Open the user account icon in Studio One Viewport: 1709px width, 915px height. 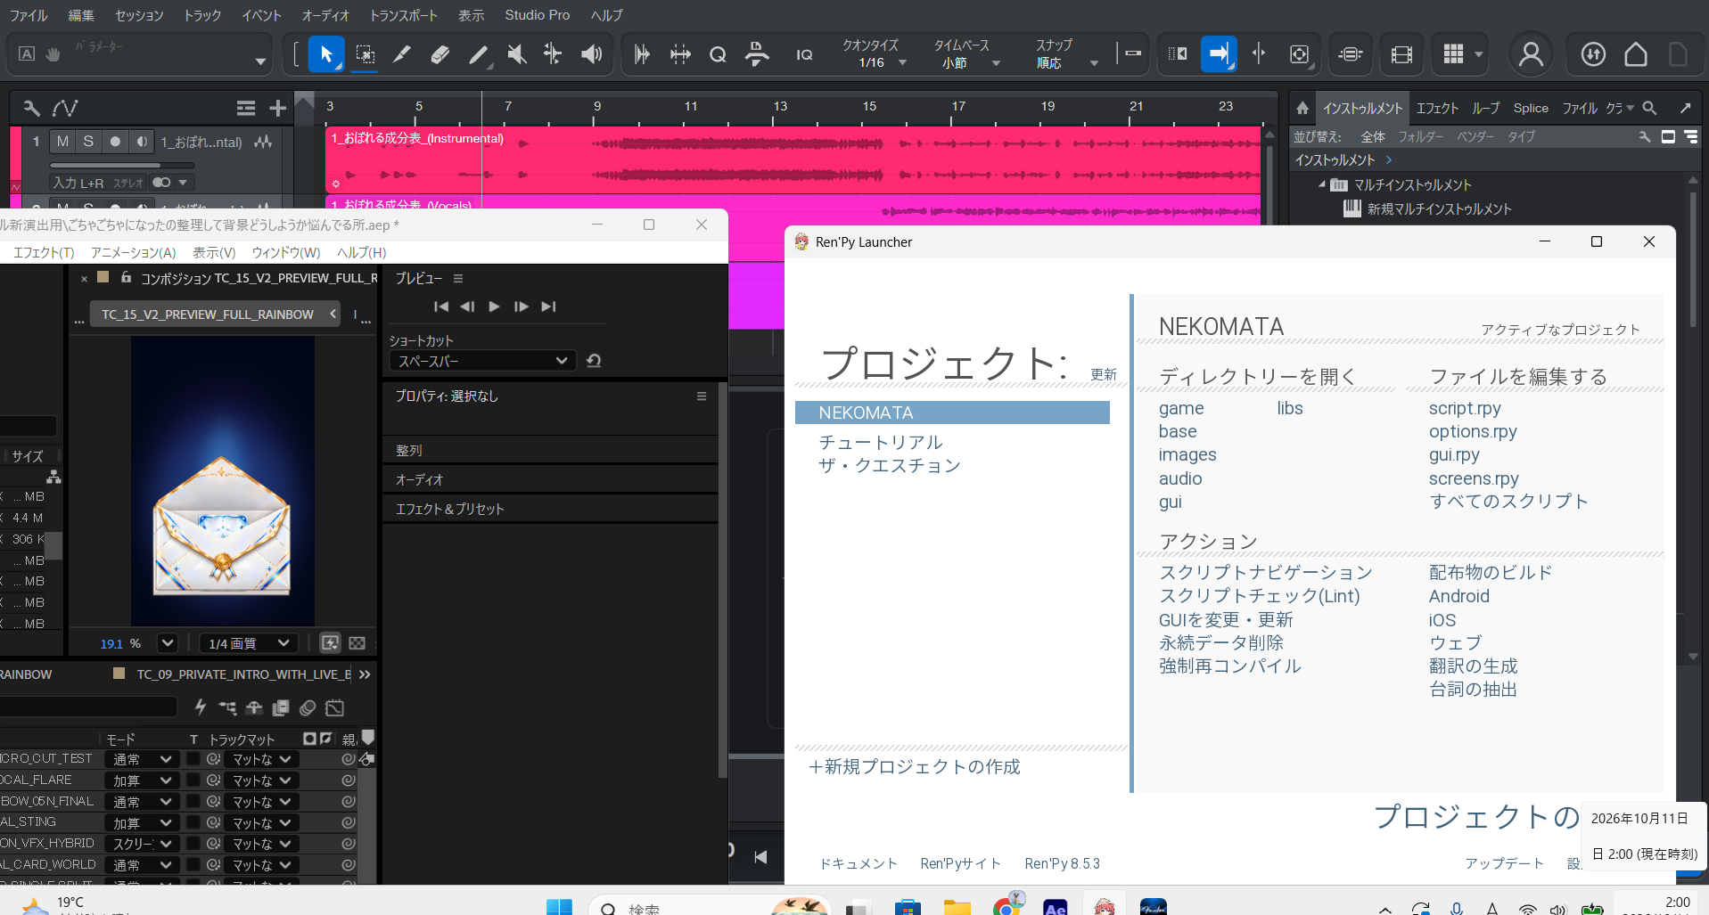pos(1531,54)
